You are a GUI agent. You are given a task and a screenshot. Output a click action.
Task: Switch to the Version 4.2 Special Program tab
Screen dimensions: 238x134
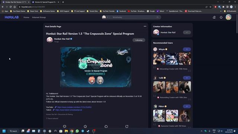tap(45, 2)
